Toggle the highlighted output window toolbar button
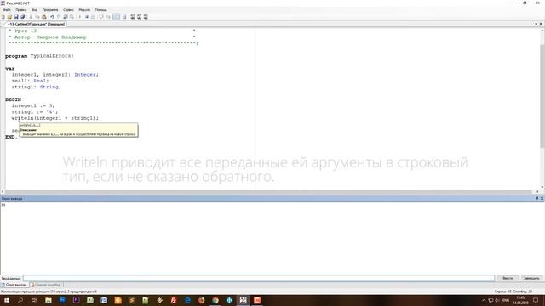 click(x=117, y=17)
